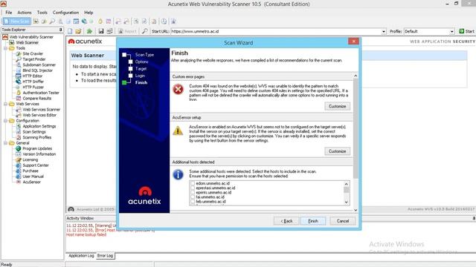Click up arrow of additional hosts list scrollbar
The image size is (476, 267).
[347, 184]
